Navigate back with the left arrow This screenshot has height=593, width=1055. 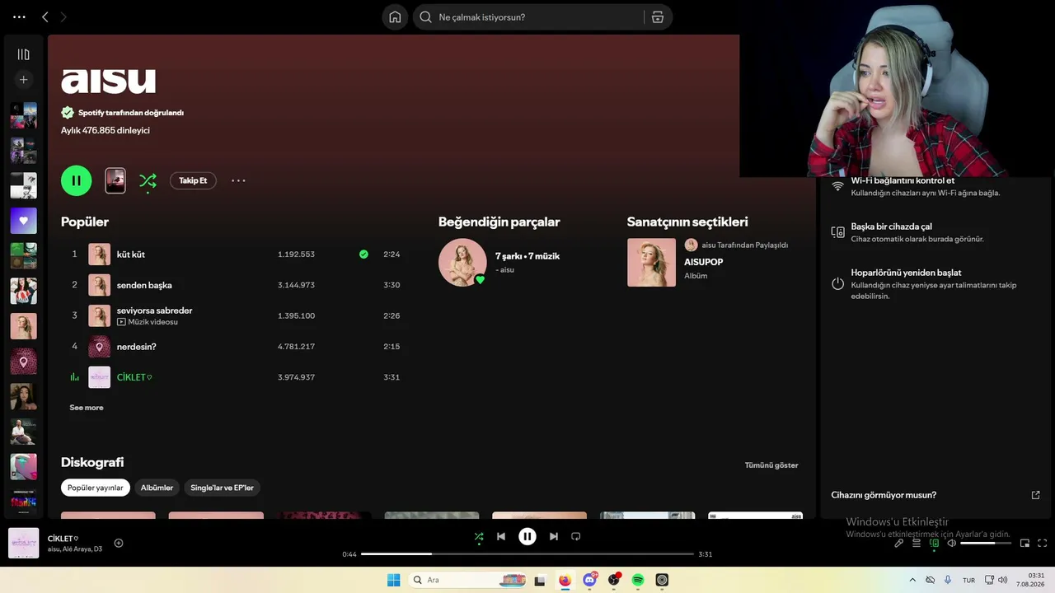pos(45,17)
